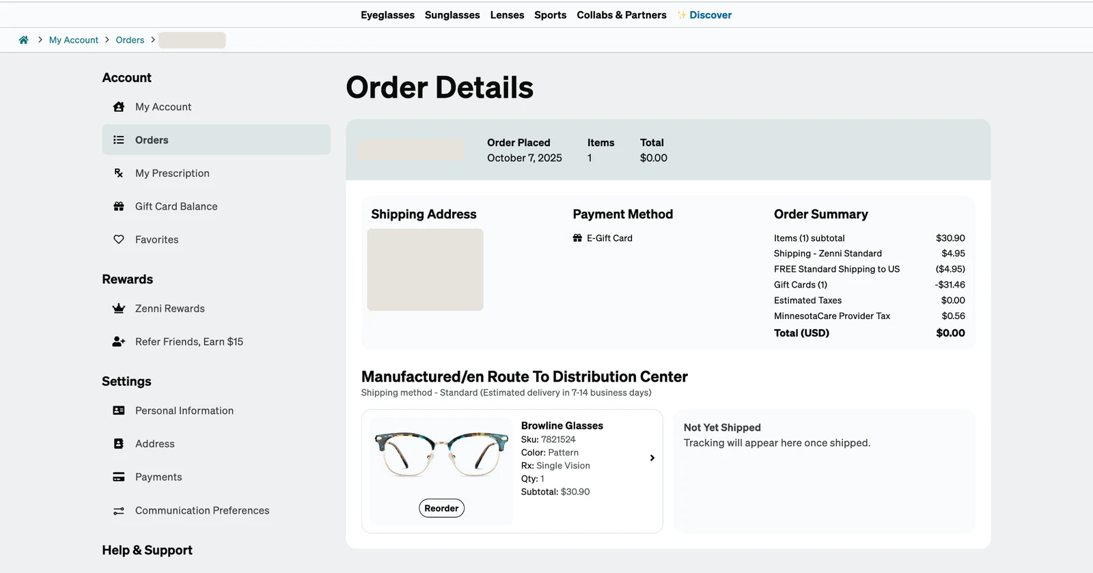Open Personal Information settings
This screenshot has width=1093, height=573.
[x=184, y=410]
